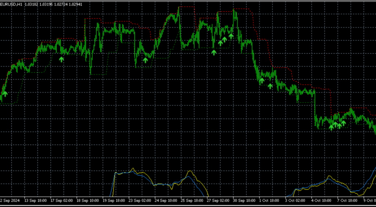
Task: Select the buy arrow above 23 Sep 02:00
Action: [145, 60]
